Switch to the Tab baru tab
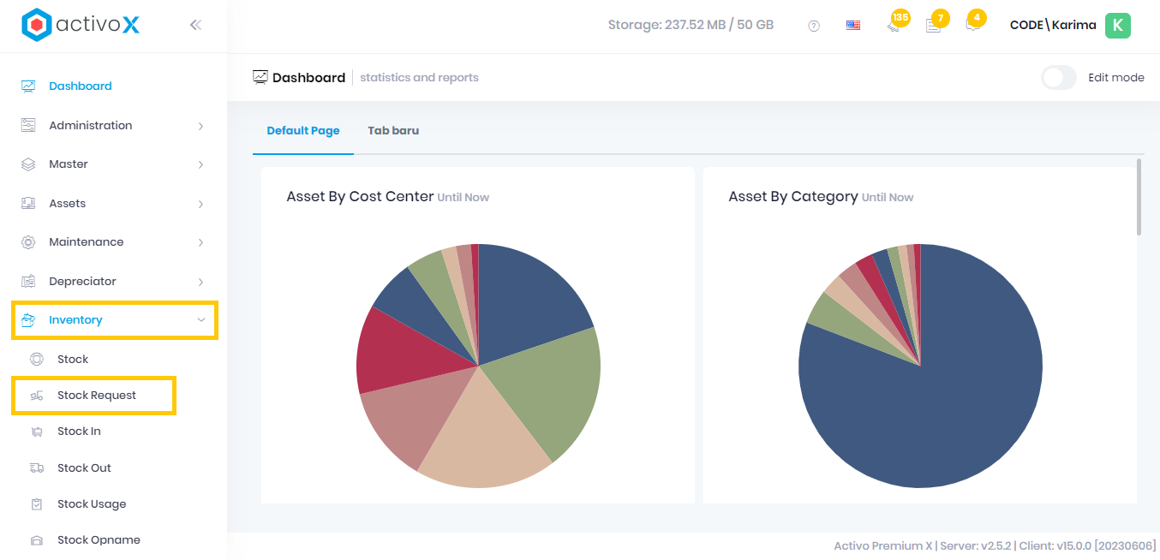 pyautogui.click(x=393, y=131)
